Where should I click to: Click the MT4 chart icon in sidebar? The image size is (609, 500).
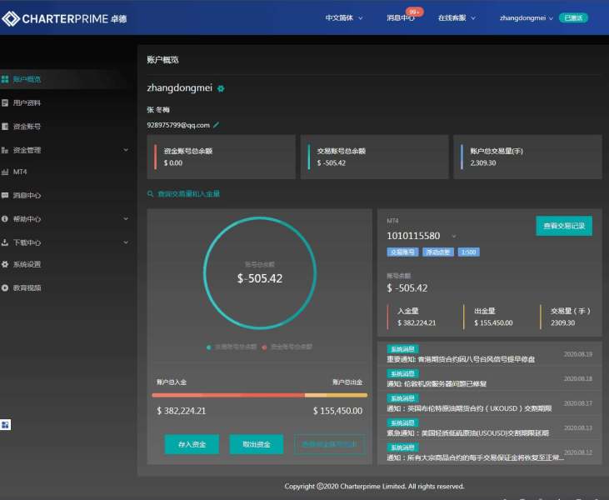click(x=5, y=172)
